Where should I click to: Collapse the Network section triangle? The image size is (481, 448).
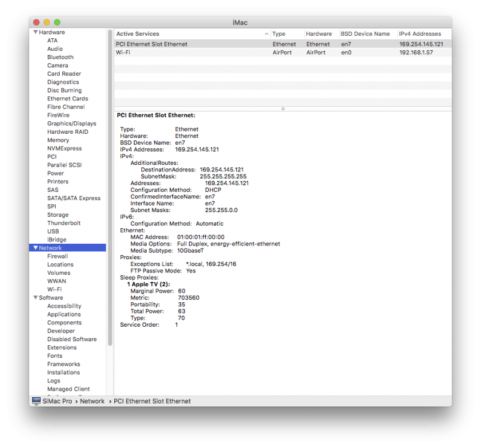35,248
